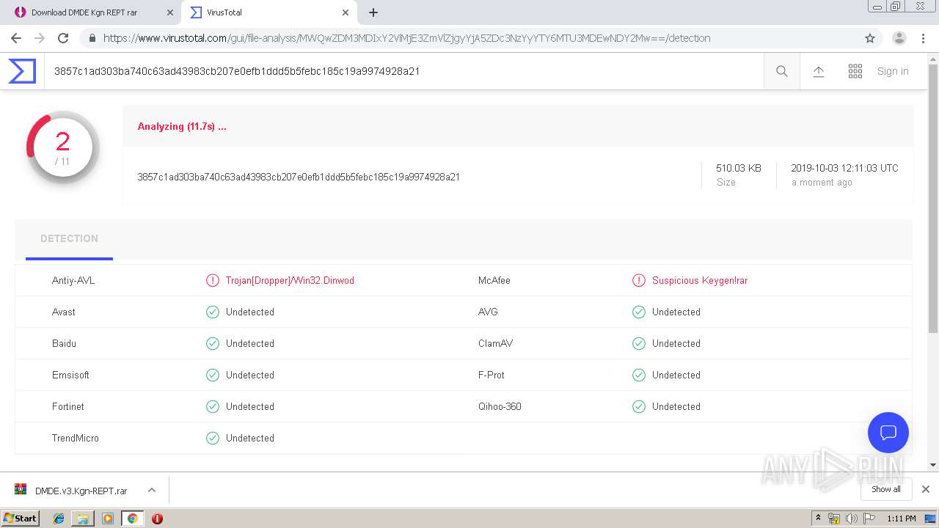The width and height of the screenshot is (939, 528).
Task: Click the Windows Start button
Action: [x=20, y=518]
